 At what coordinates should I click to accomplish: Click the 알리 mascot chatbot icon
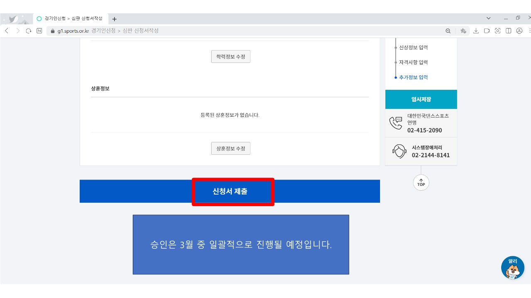click(x=512, y=268)
